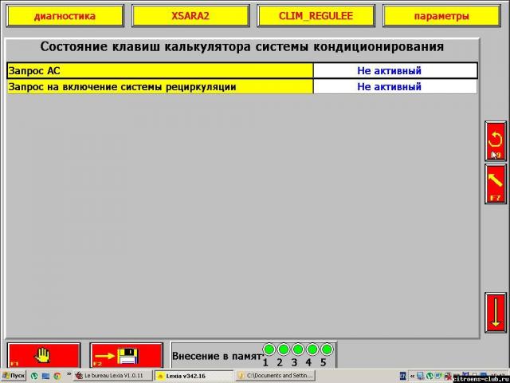Click the circular return arrow button

point(496,141)
